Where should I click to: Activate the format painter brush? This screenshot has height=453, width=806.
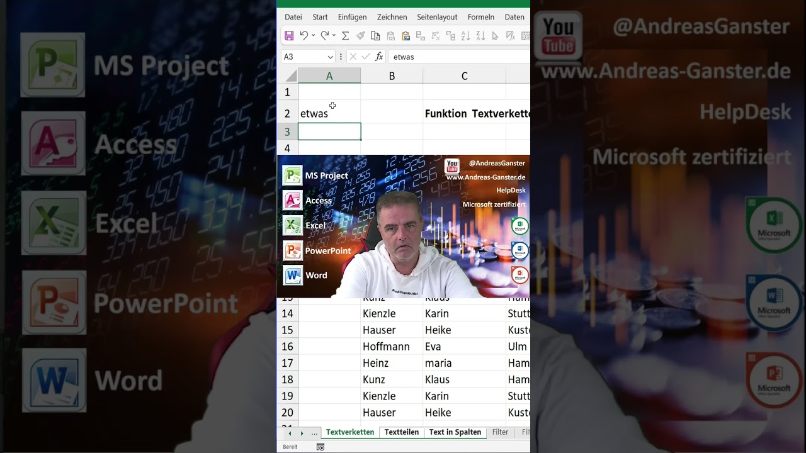[x=360, y=36]
